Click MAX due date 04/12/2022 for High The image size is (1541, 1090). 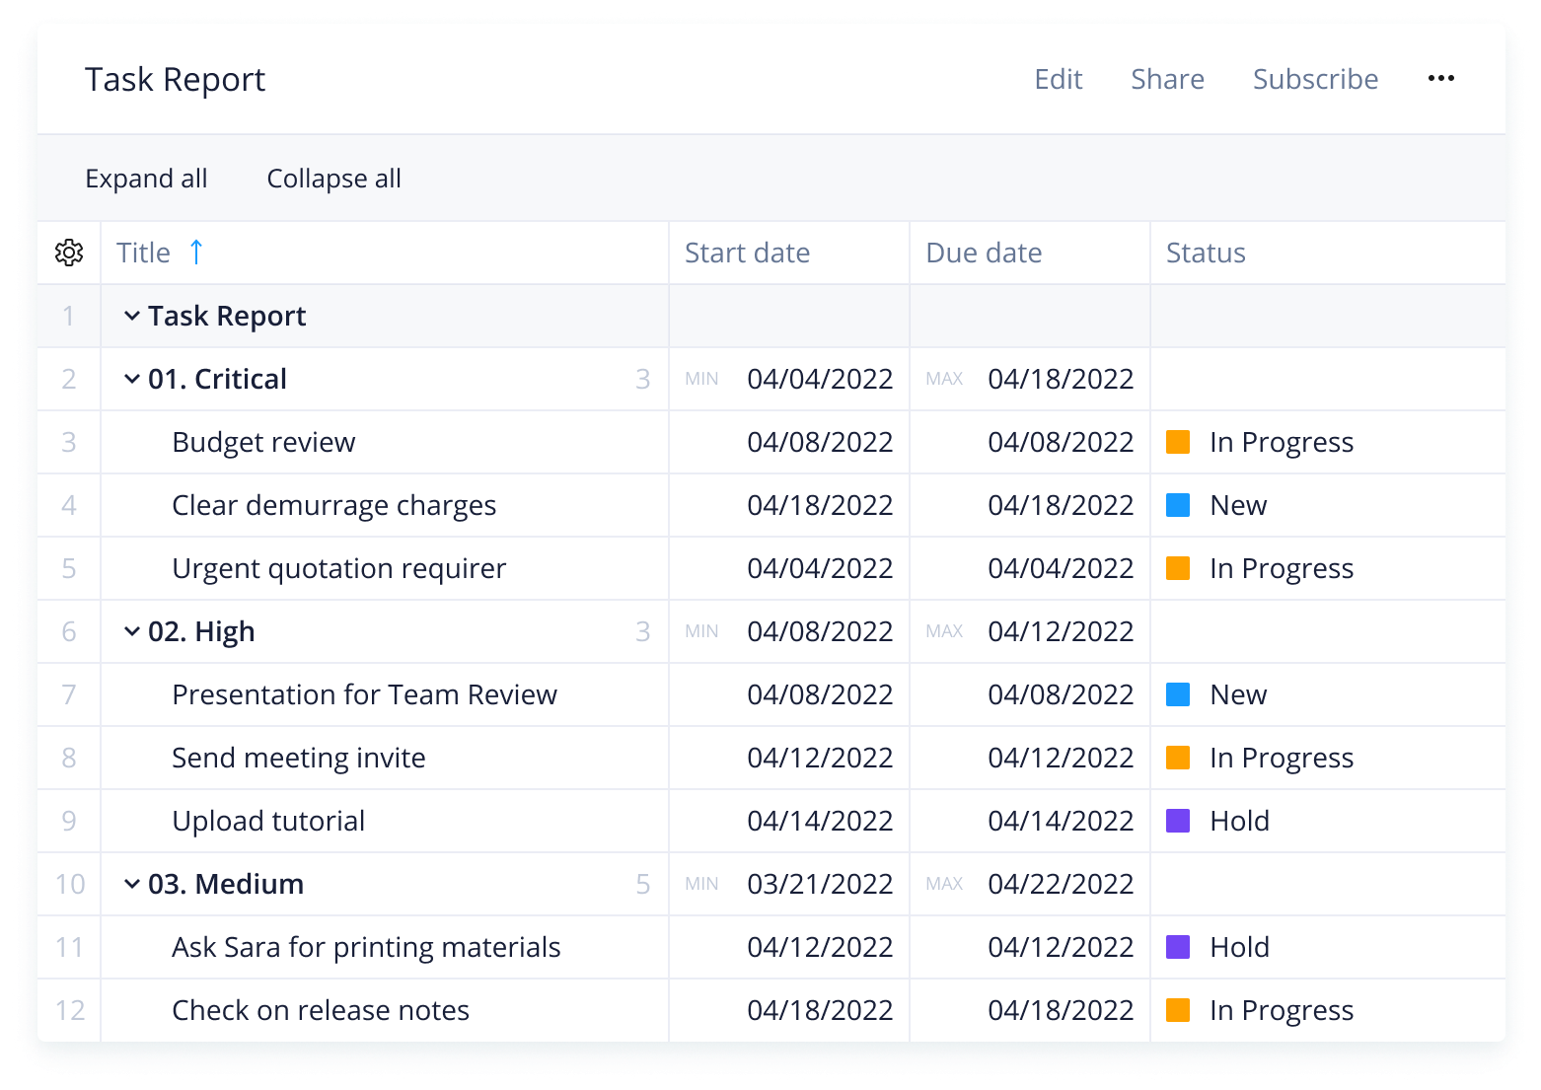pyautogui.click(x=1061, y=631)
